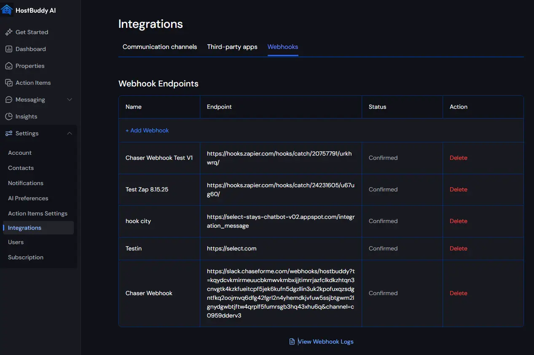Delete the Chaser Webhook Test V1 entry
This screenshot has height=355, width=534.
(x=458, y=158)
